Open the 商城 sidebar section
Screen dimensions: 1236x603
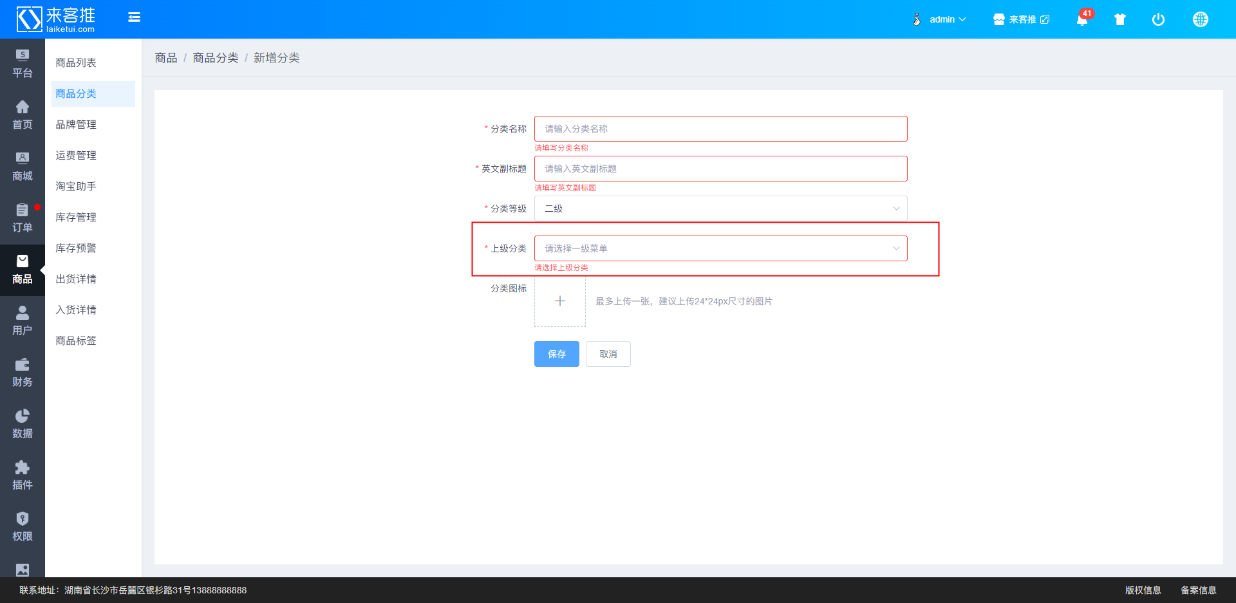(x=23, y=167)
